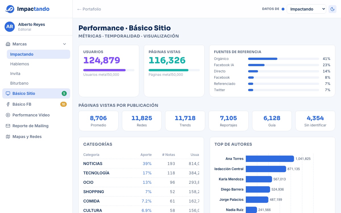Click the Impactando logo icon
The width and height of the screenshot is (341, 213).
coord(10,9)
